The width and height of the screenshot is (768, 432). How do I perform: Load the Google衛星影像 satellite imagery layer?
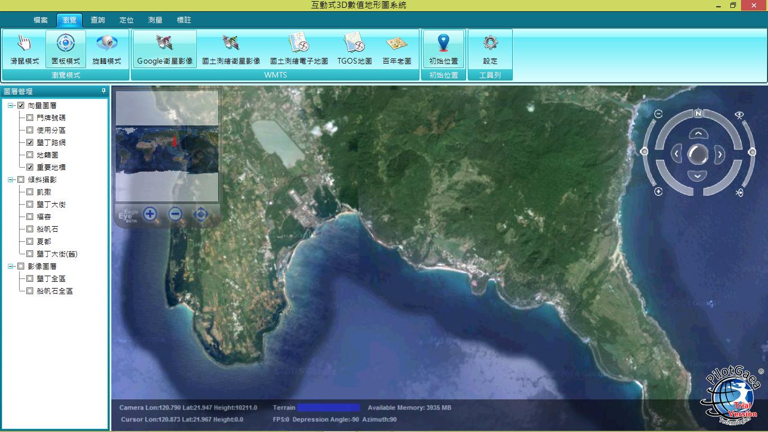164,48
